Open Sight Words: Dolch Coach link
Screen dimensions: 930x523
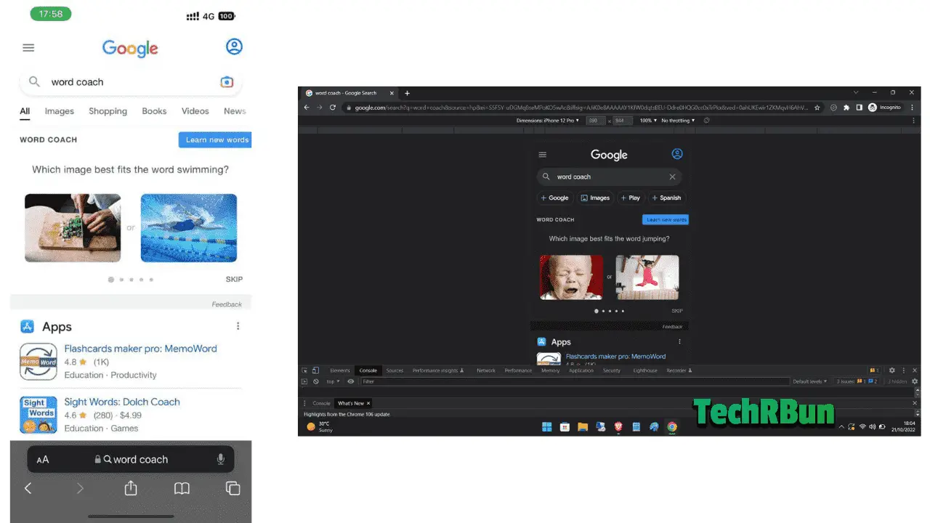122,402
